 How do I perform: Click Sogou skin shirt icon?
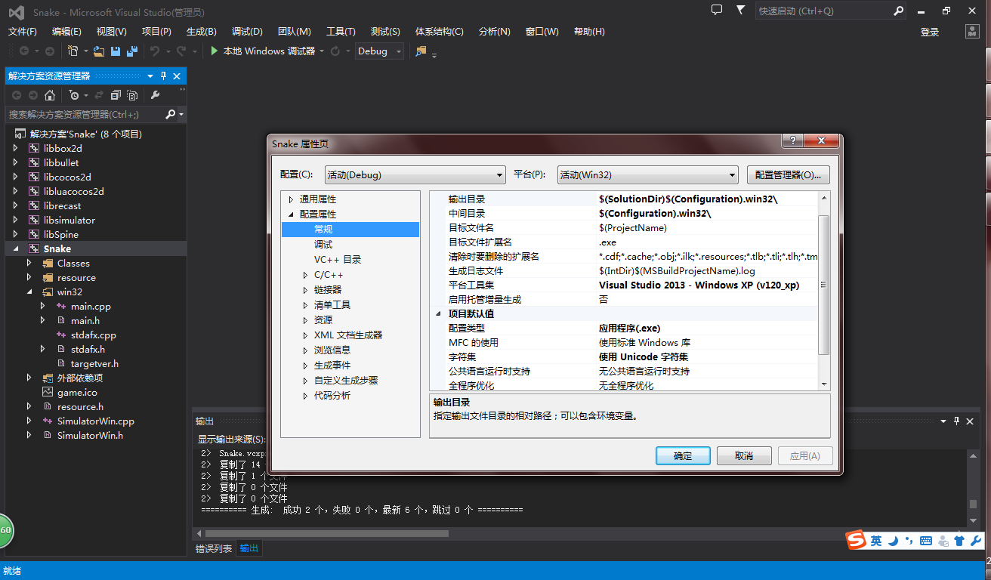pos(959,541)
